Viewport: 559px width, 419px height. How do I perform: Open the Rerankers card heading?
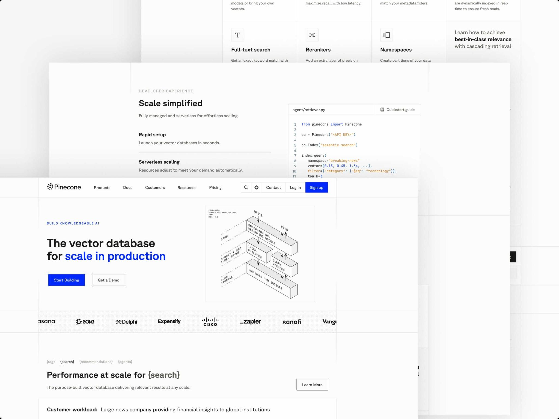pyautogui.click(x=318, y=50)
